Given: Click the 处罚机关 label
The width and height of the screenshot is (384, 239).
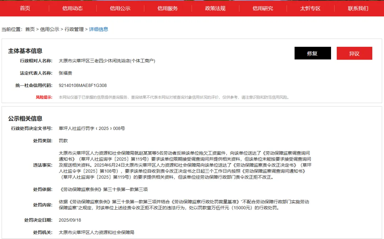Looking at the screenshot, I should (43, 232).
